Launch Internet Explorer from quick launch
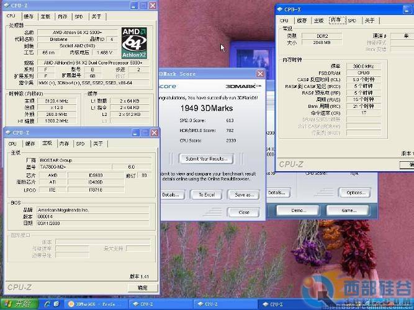414x310 pixels. 48,304
